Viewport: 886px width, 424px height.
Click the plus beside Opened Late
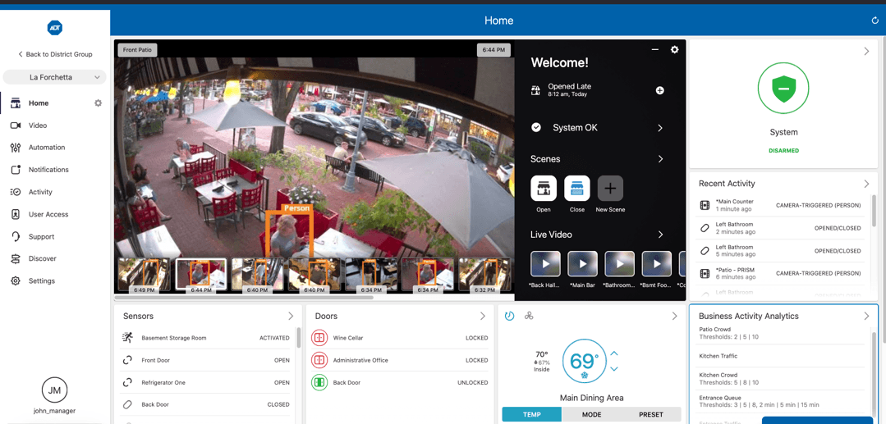click(659, 90)
